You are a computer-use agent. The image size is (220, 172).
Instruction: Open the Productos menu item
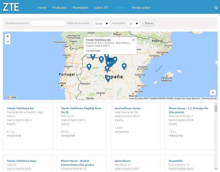tap(60, 8)
